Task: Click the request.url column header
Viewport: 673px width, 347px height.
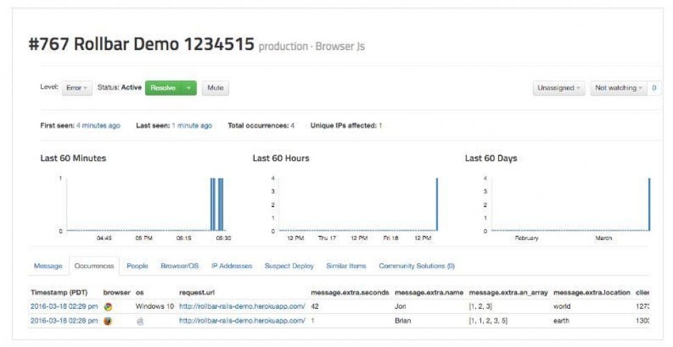Action: (x=197, y=292)
